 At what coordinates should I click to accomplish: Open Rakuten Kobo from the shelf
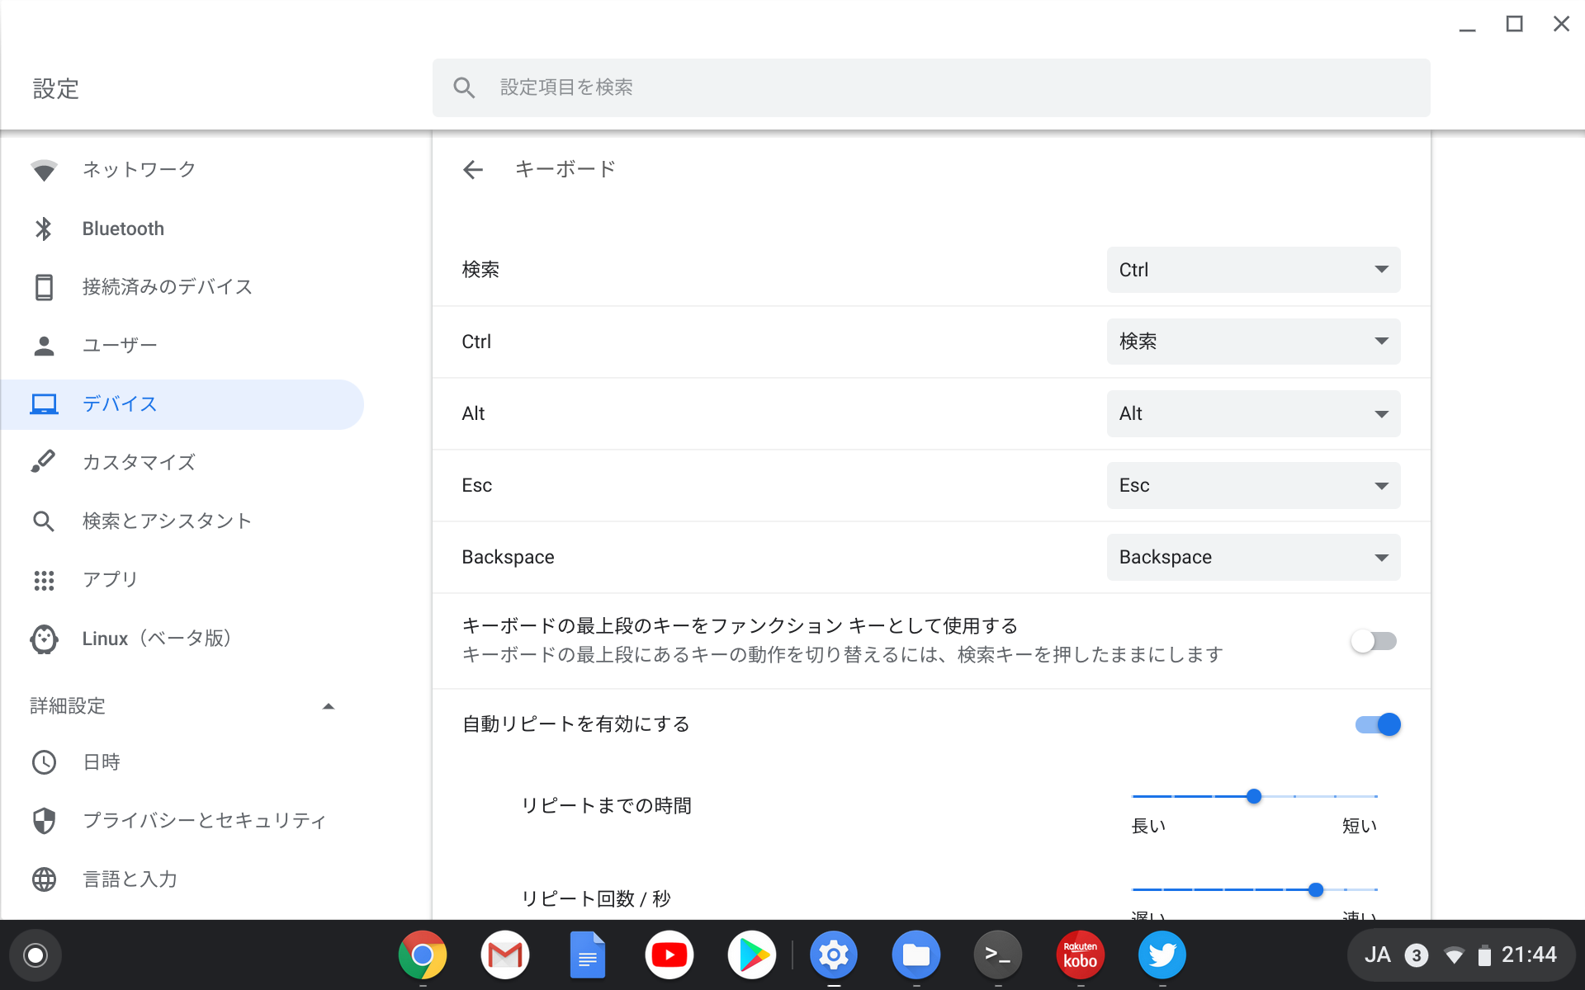[x=1081, y=955]
